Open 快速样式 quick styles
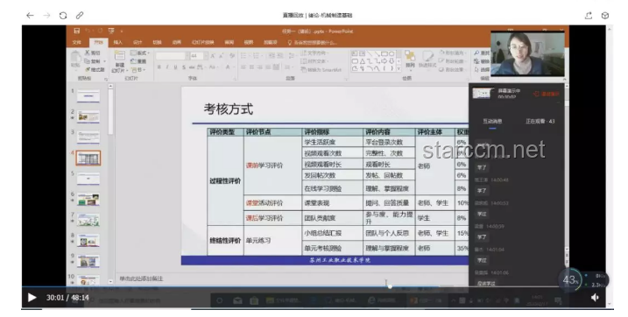Image resolution: width=628 pixels, height=317 pixels. 427,60
